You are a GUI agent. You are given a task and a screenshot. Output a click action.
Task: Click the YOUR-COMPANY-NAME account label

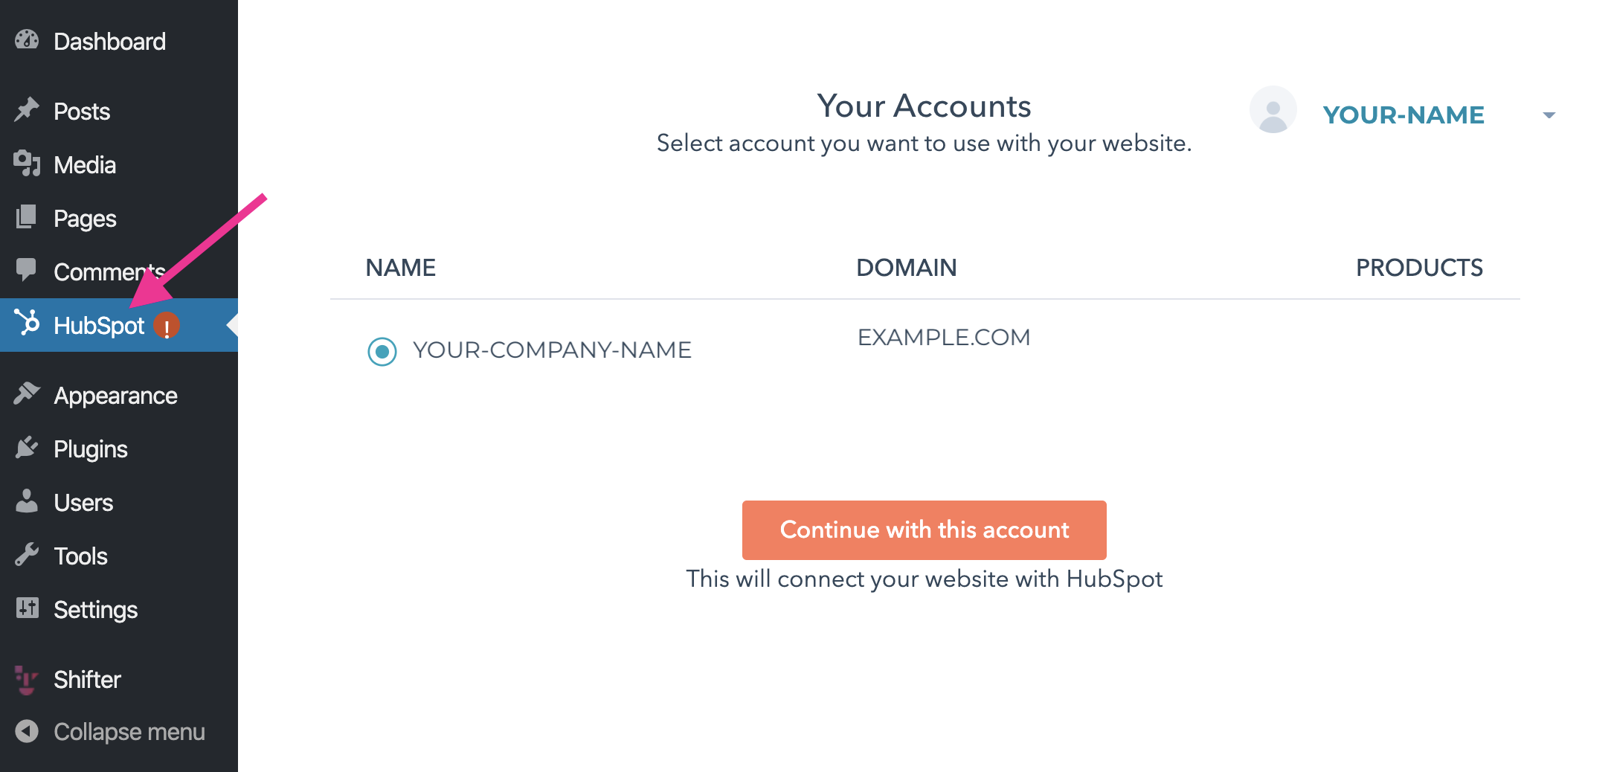(553, 350)
